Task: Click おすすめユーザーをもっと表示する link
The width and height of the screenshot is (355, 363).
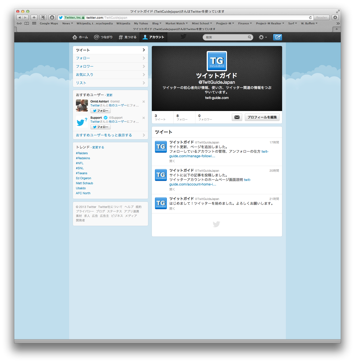Action: (110, 135)
